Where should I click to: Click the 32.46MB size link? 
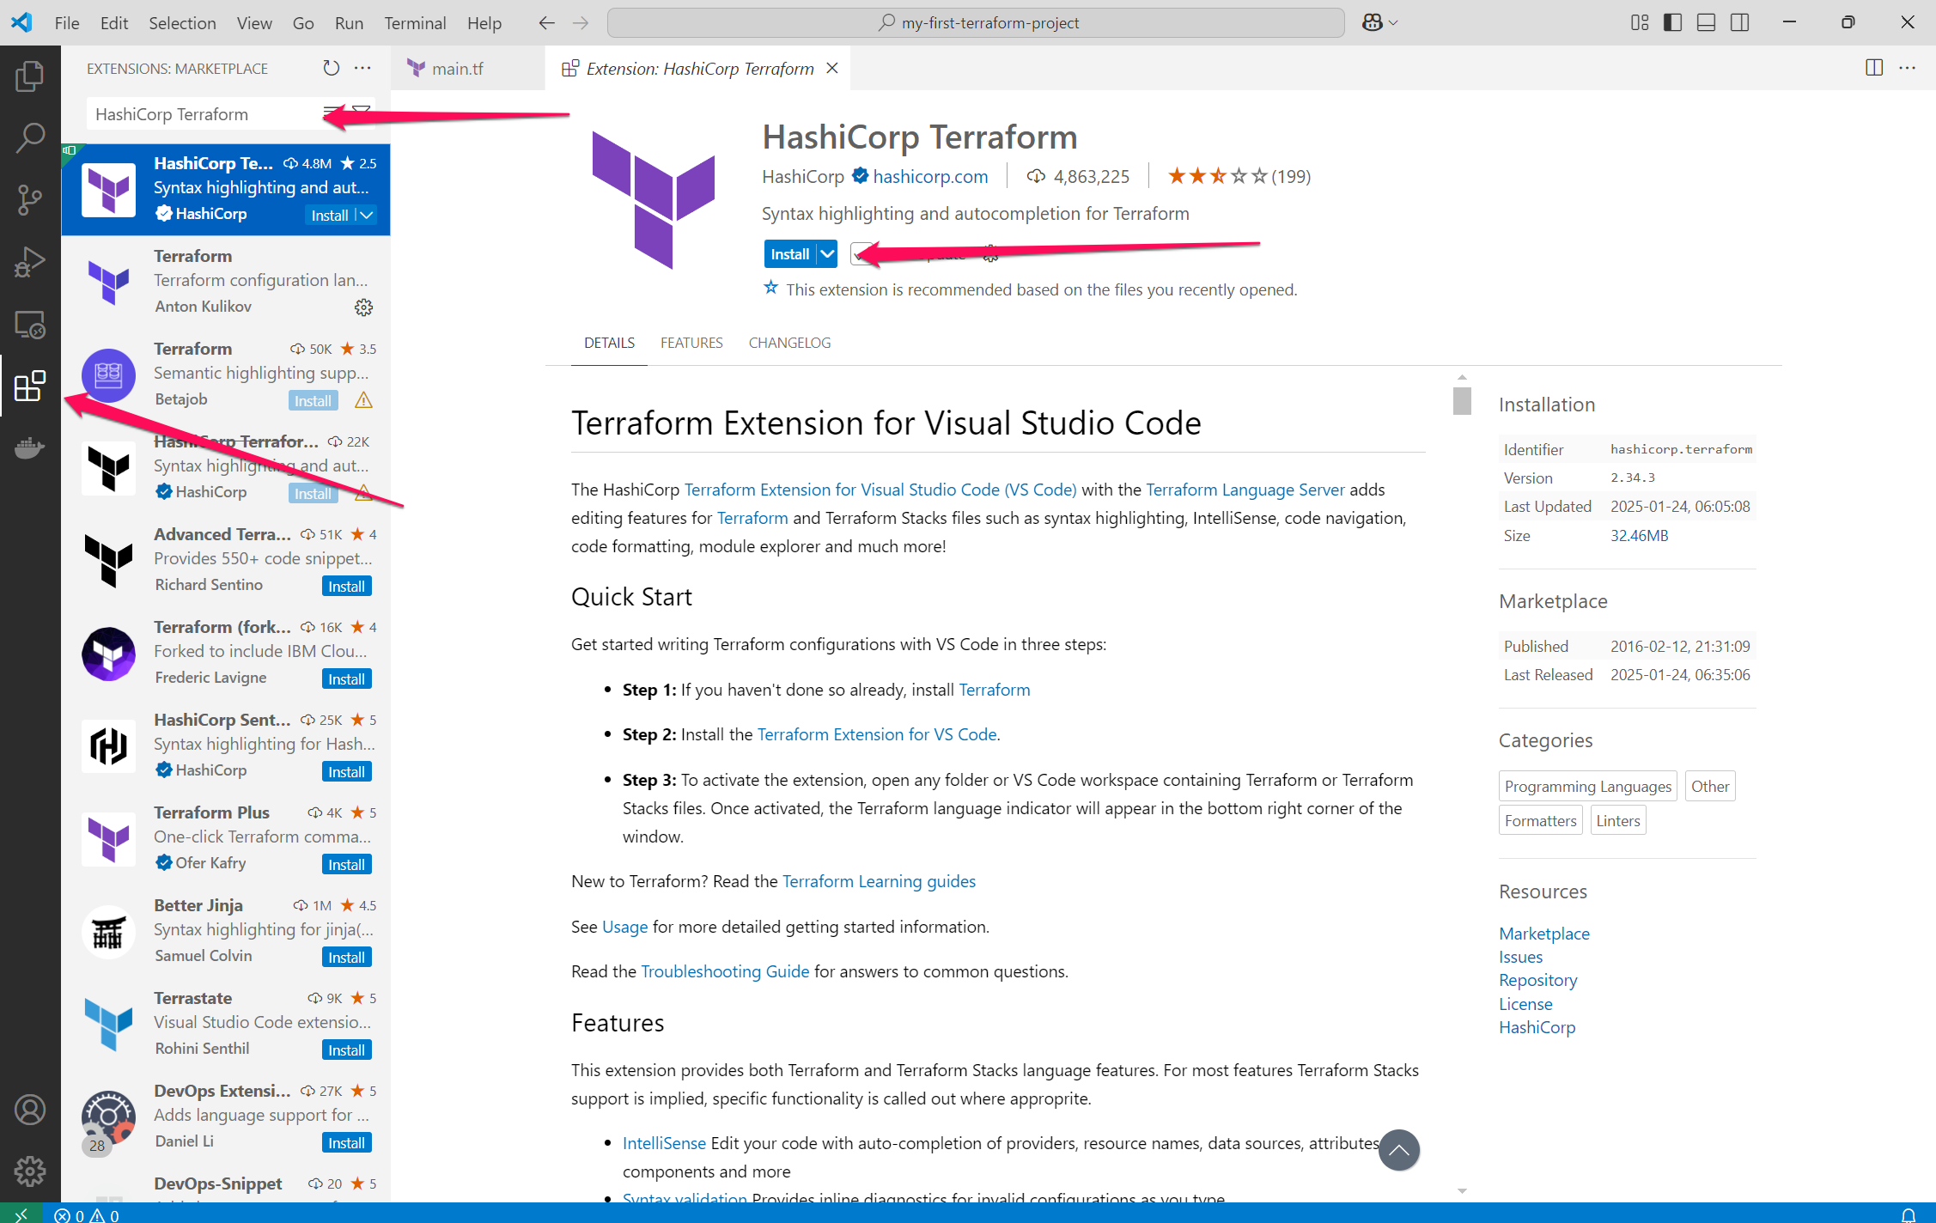point(1639,536)
